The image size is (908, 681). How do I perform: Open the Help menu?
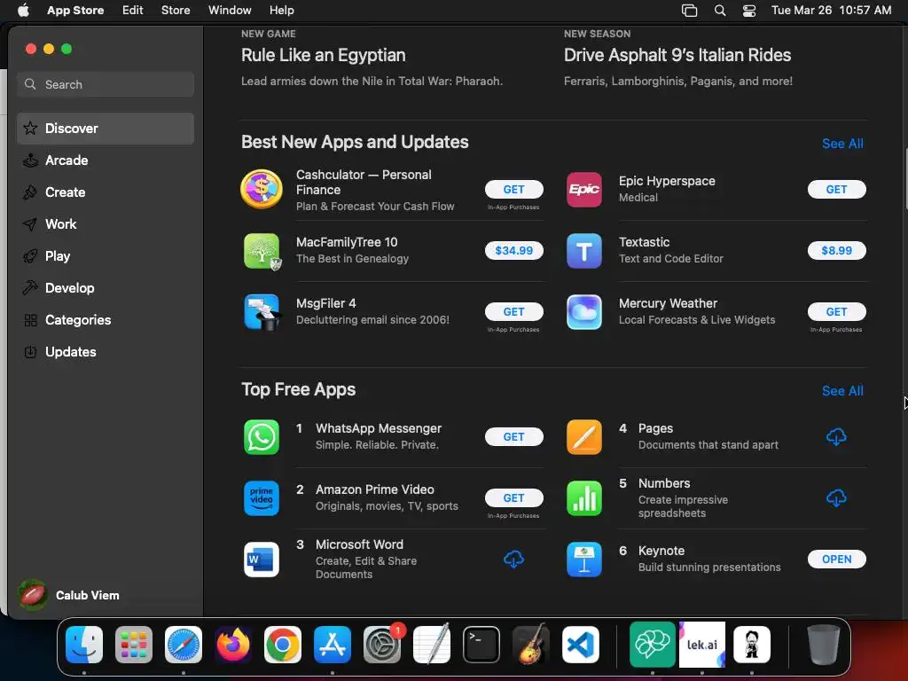281,11
